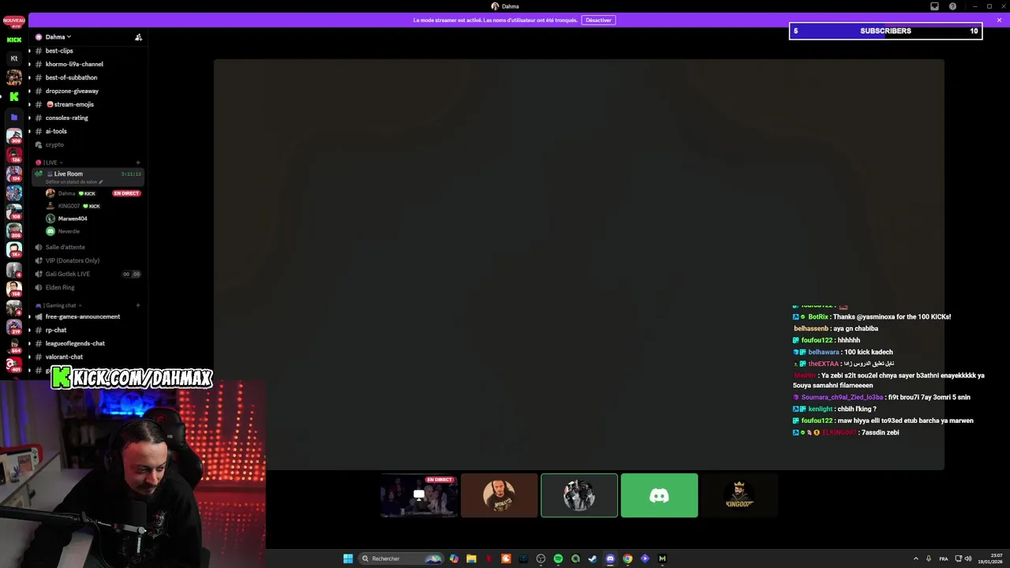Viewport: 1010px width, 568px height.
Task: Open Windows Start menu
Action: point(348,559)
